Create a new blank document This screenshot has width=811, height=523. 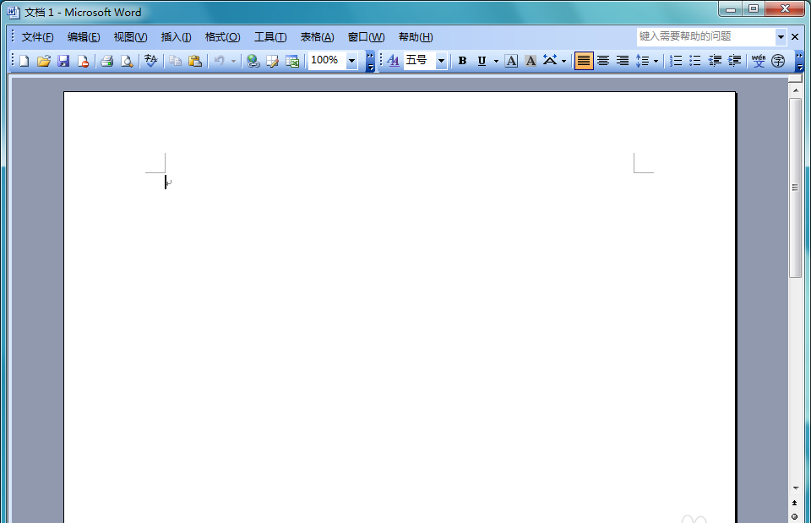tap(24, 61)
